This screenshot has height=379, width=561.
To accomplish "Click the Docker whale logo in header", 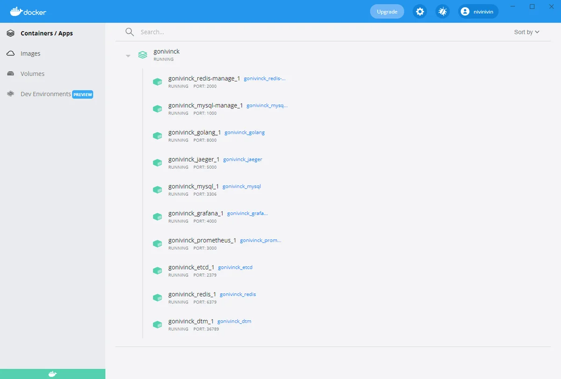I will click(x=28, y=11).
